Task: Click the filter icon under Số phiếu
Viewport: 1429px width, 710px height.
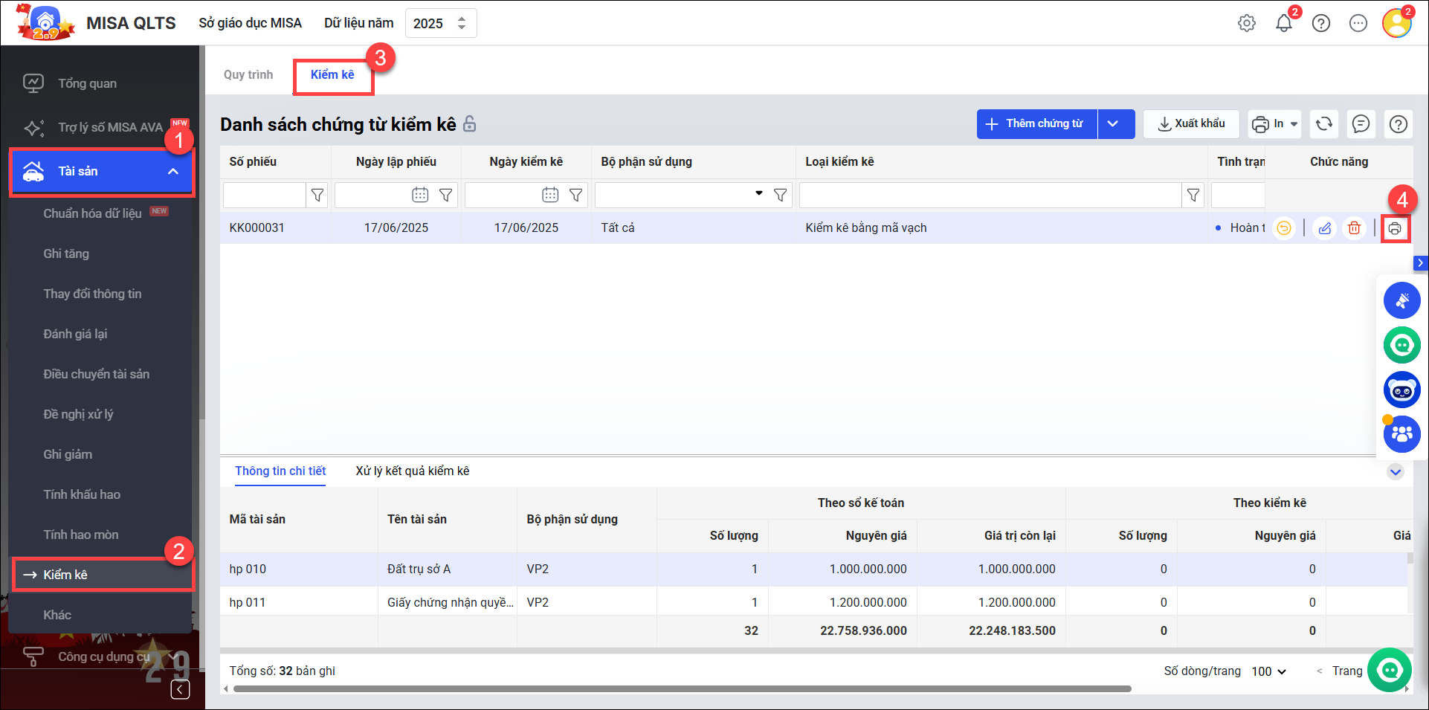Action: click(317, 196)
